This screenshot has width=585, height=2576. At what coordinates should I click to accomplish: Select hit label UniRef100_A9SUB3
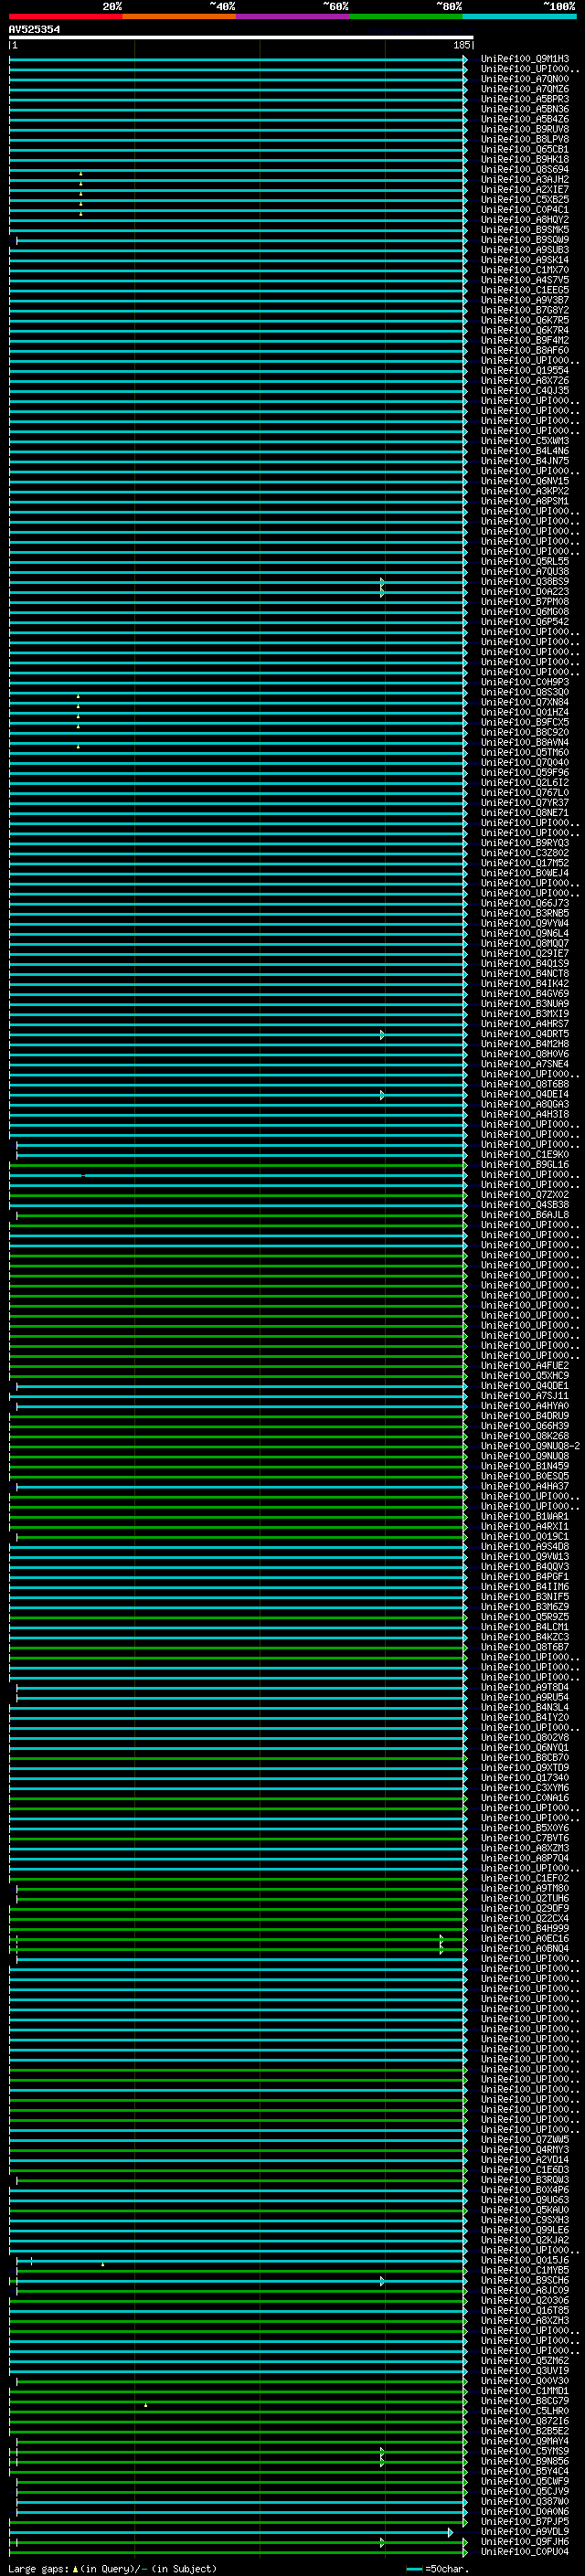pyautogui.click(x=525, y=250)
